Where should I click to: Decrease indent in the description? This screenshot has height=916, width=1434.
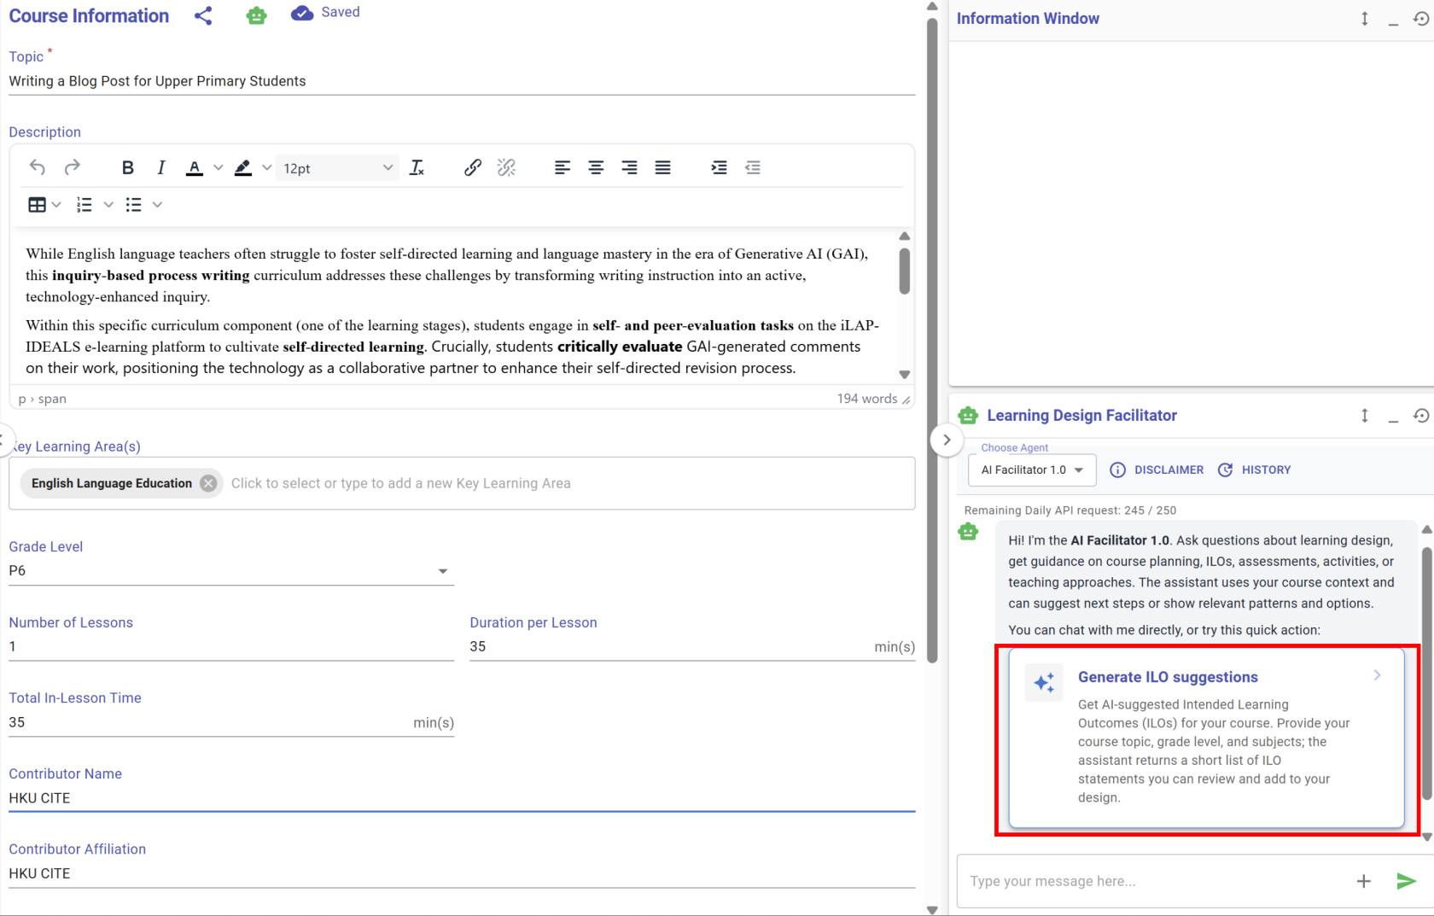tap(753, 167)
